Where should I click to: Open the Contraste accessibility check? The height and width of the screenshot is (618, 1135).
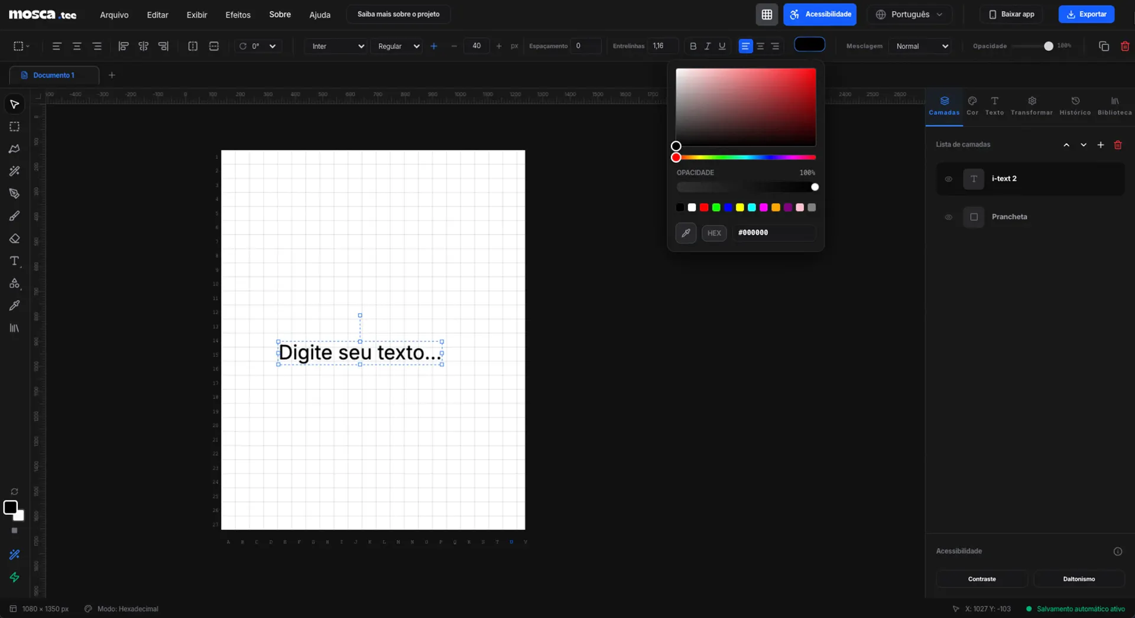click(x=982, y=579)
